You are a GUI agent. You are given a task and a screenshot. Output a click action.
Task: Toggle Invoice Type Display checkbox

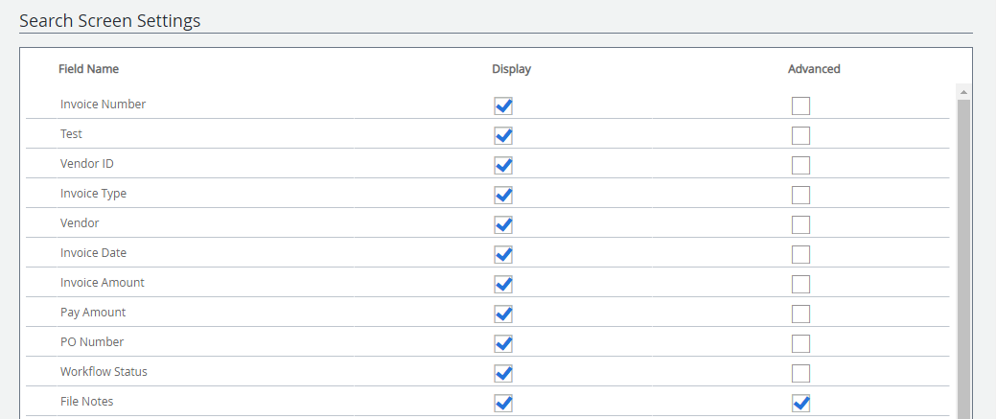click(x=503, y=195)
